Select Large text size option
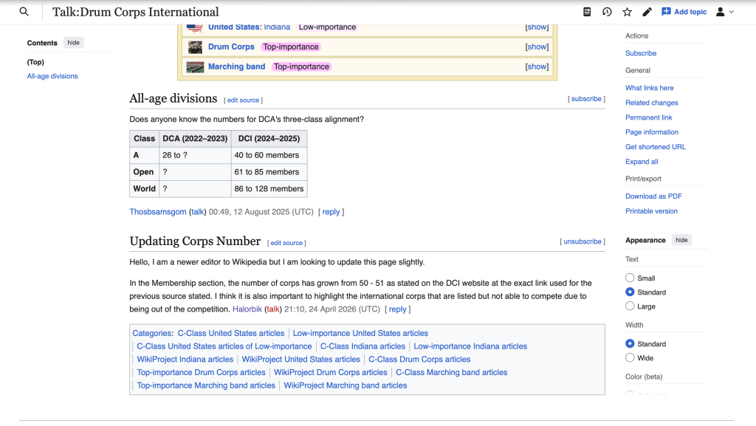The width and height of the screenshot is (756, 426). coord(630,306)
